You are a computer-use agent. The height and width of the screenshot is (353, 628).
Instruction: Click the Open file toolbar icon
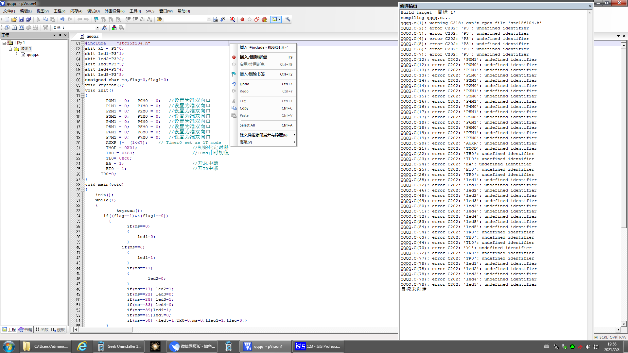tap(14, 19)
